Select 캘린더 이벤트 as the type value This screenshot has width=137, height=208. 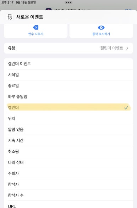[x=112, y=48]
